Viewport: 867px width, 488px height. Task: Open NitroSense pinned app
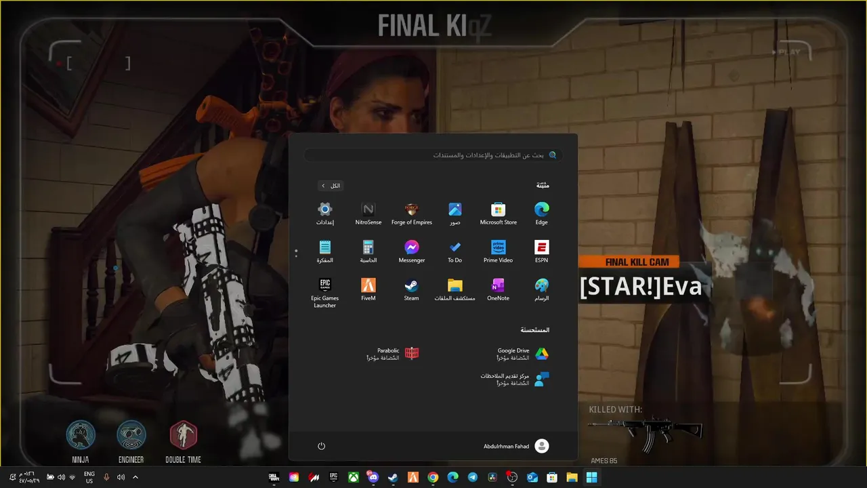368,213
